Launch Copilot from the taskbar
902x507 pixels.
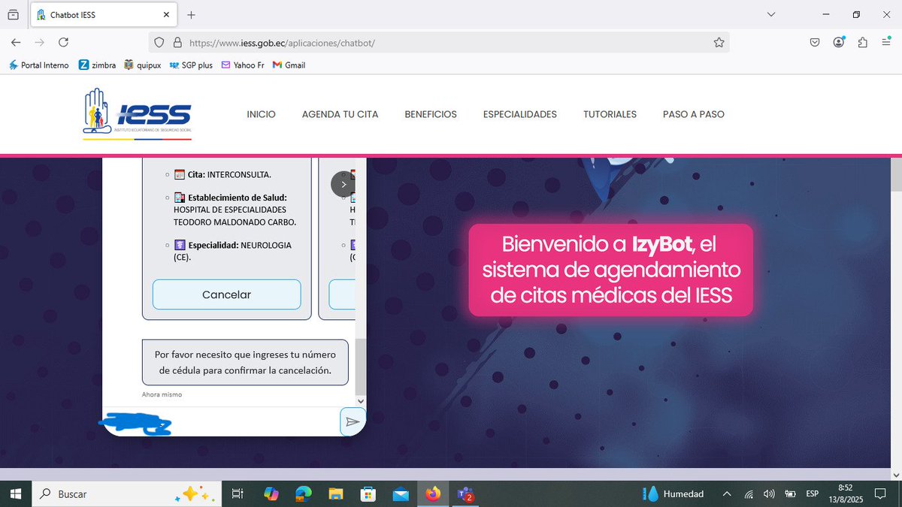tap(271, 493)
